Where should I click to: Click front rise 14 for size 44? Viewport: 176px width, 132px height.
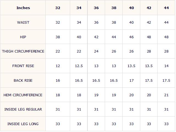pyautogui.click(x=166, y=66)
